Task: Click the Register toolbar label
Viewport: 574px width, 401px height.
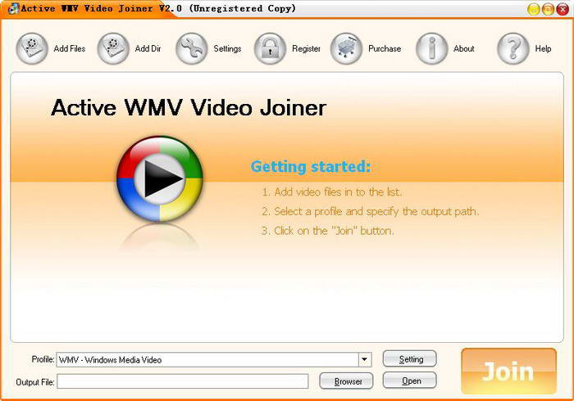Action: pyautogui.click(x=306, y=48)
